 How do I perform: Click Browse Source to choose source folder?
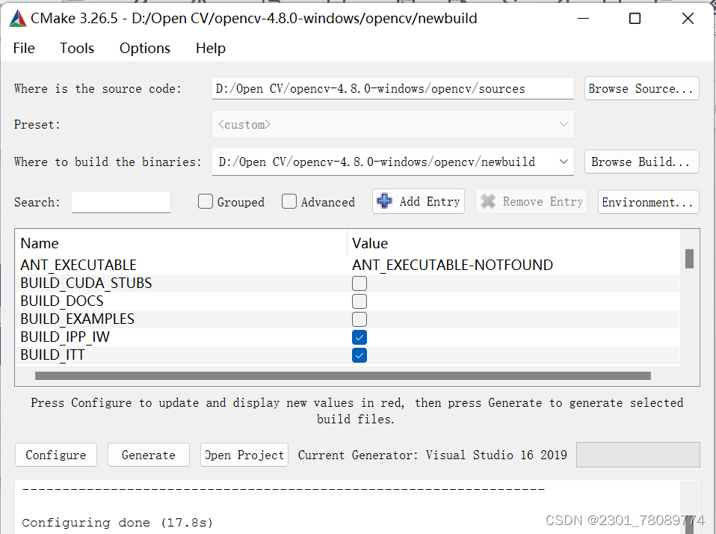[x=641, y=88]
